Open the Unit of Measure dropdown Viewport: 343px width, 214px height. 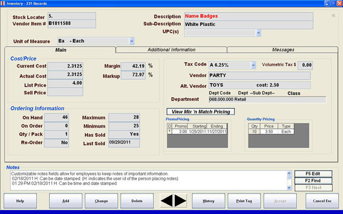pos(131,41)
